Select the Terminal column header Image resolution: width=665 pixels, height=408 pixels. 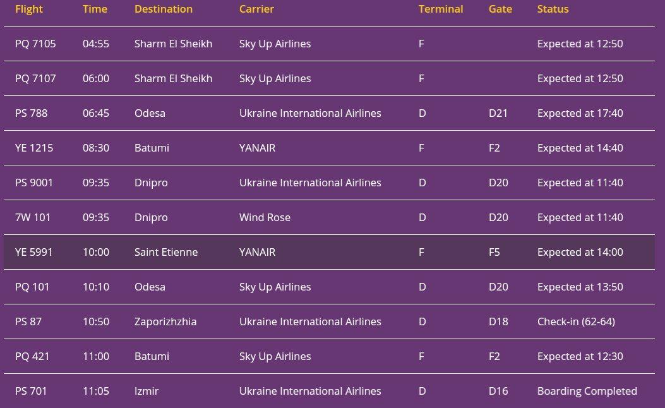click(441, 9)
